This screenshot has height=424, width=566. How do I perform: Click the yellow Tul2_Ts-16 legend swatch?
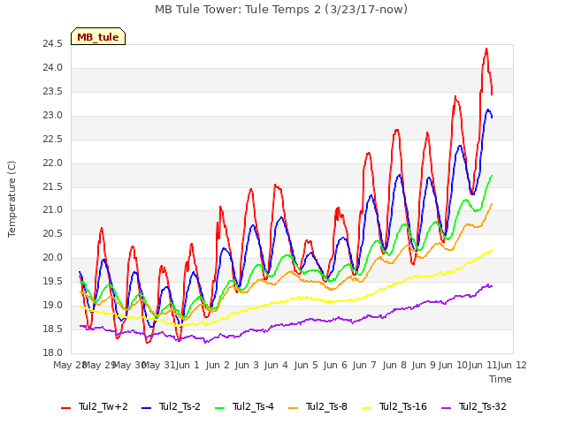point(366,408)
